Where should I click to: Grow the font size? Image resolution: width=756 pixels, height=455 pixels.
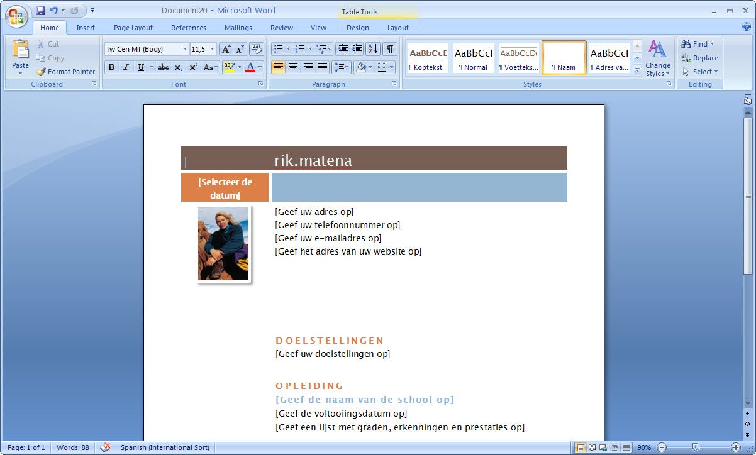(226, 49)
